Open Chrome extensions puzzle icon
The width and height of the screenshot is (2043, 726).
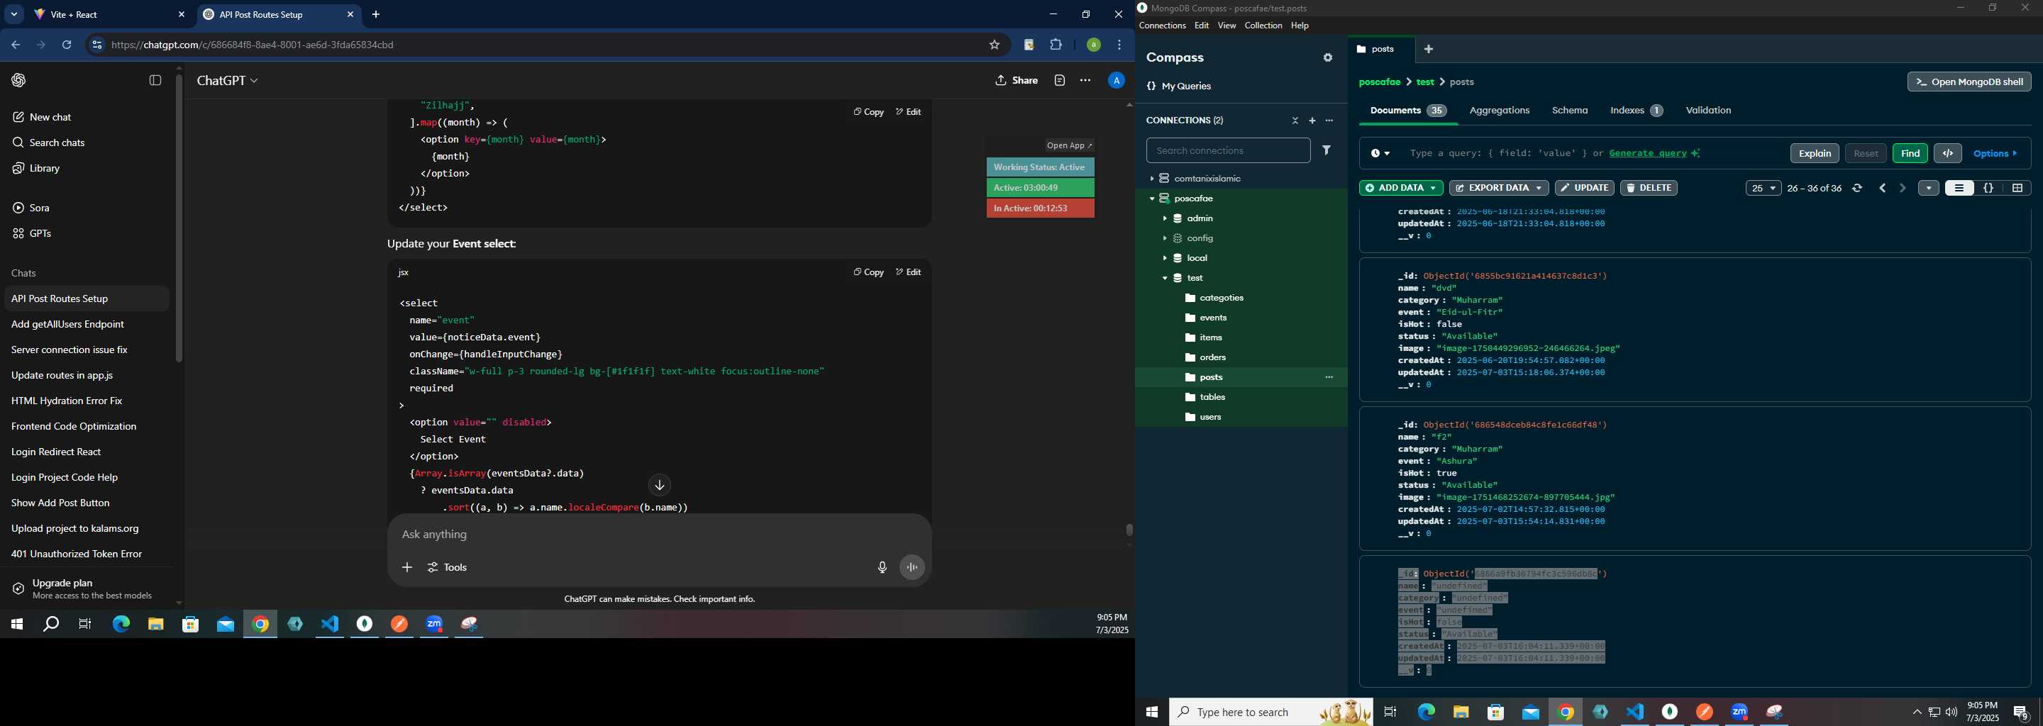pos(1056,45)
